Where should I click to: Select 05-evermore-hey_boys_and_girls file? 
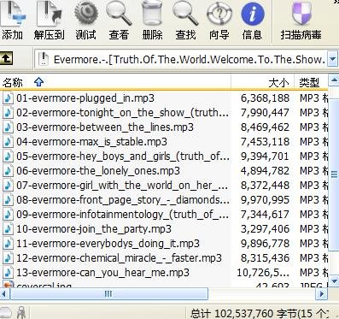click(122, 157)
